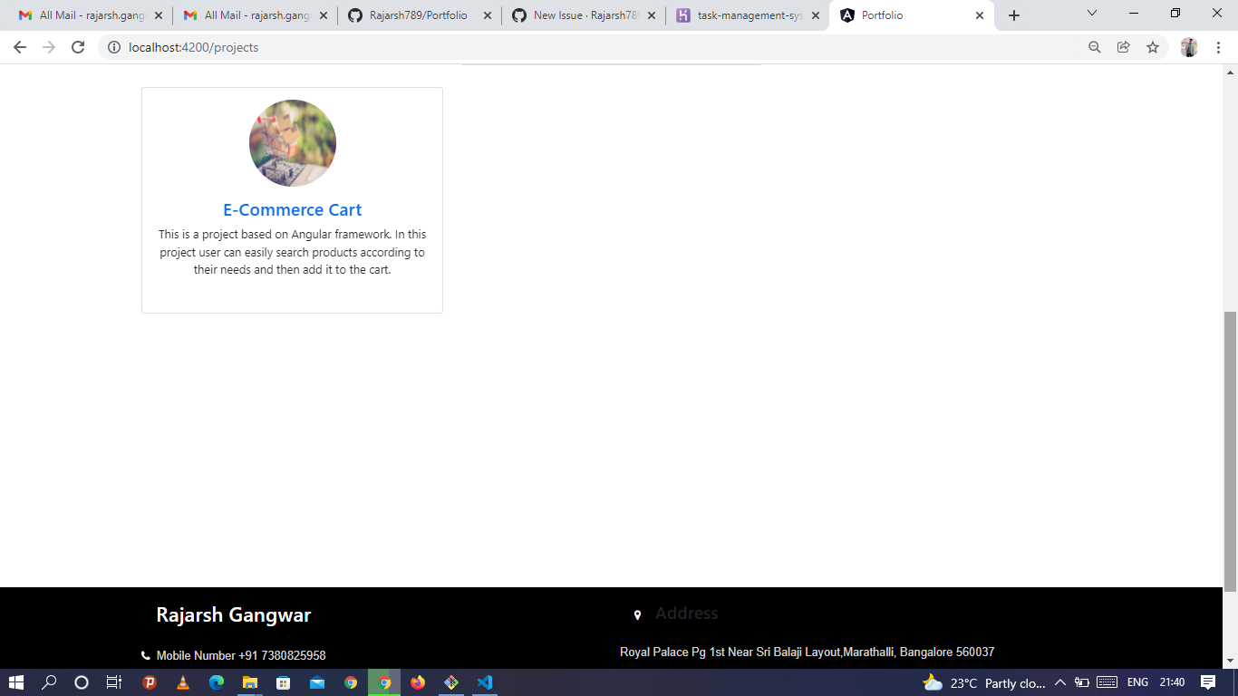Open the Chrome three-dot menu

click(x=1219, y=47)
